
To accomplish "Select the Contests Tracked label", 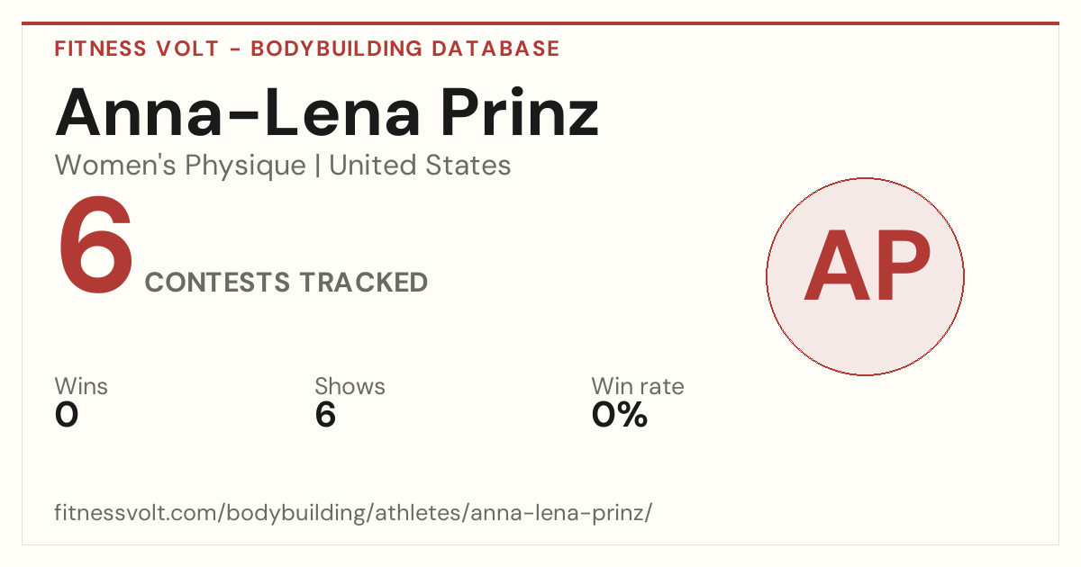I will [x=286, y=283].
